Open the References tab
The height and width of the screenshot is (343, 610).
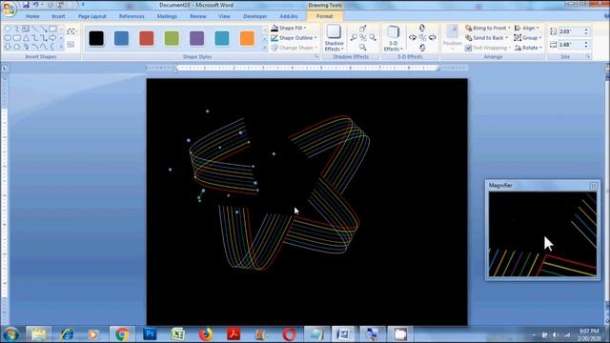point(132,16)
